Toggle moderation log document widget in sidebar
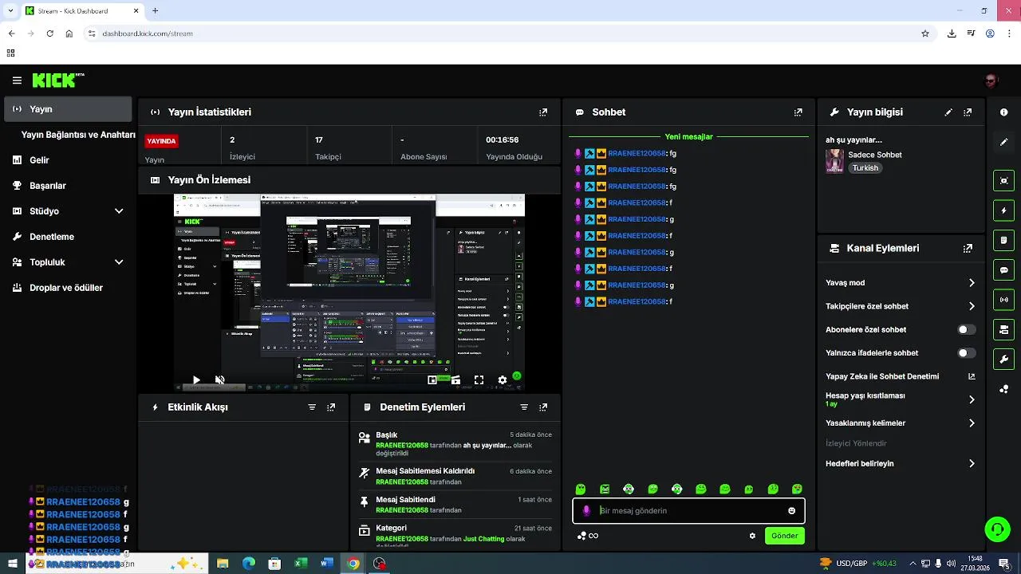1021x574 pixels. [1004, 240]
